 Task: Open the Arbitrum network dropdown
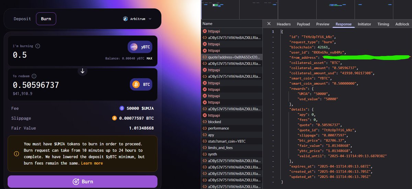click(x=137, y=19)
